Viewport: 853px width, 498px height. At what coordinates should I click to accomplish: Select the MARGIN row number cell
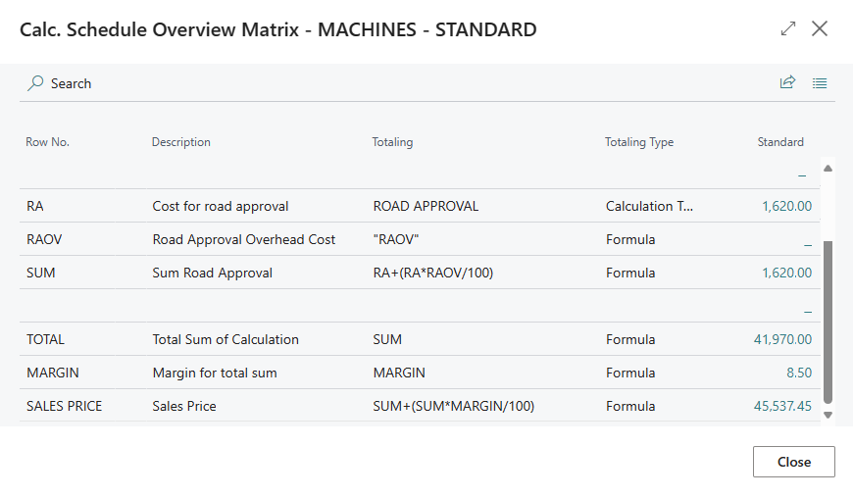pyautogui.click(x=53, y=373)
